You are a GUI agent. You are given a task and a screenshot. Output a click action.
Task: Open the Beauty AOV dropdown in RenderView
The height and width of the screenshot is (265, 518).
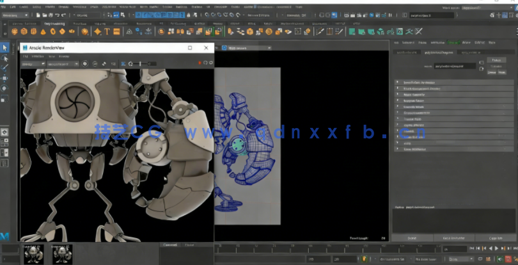(32, 63)
